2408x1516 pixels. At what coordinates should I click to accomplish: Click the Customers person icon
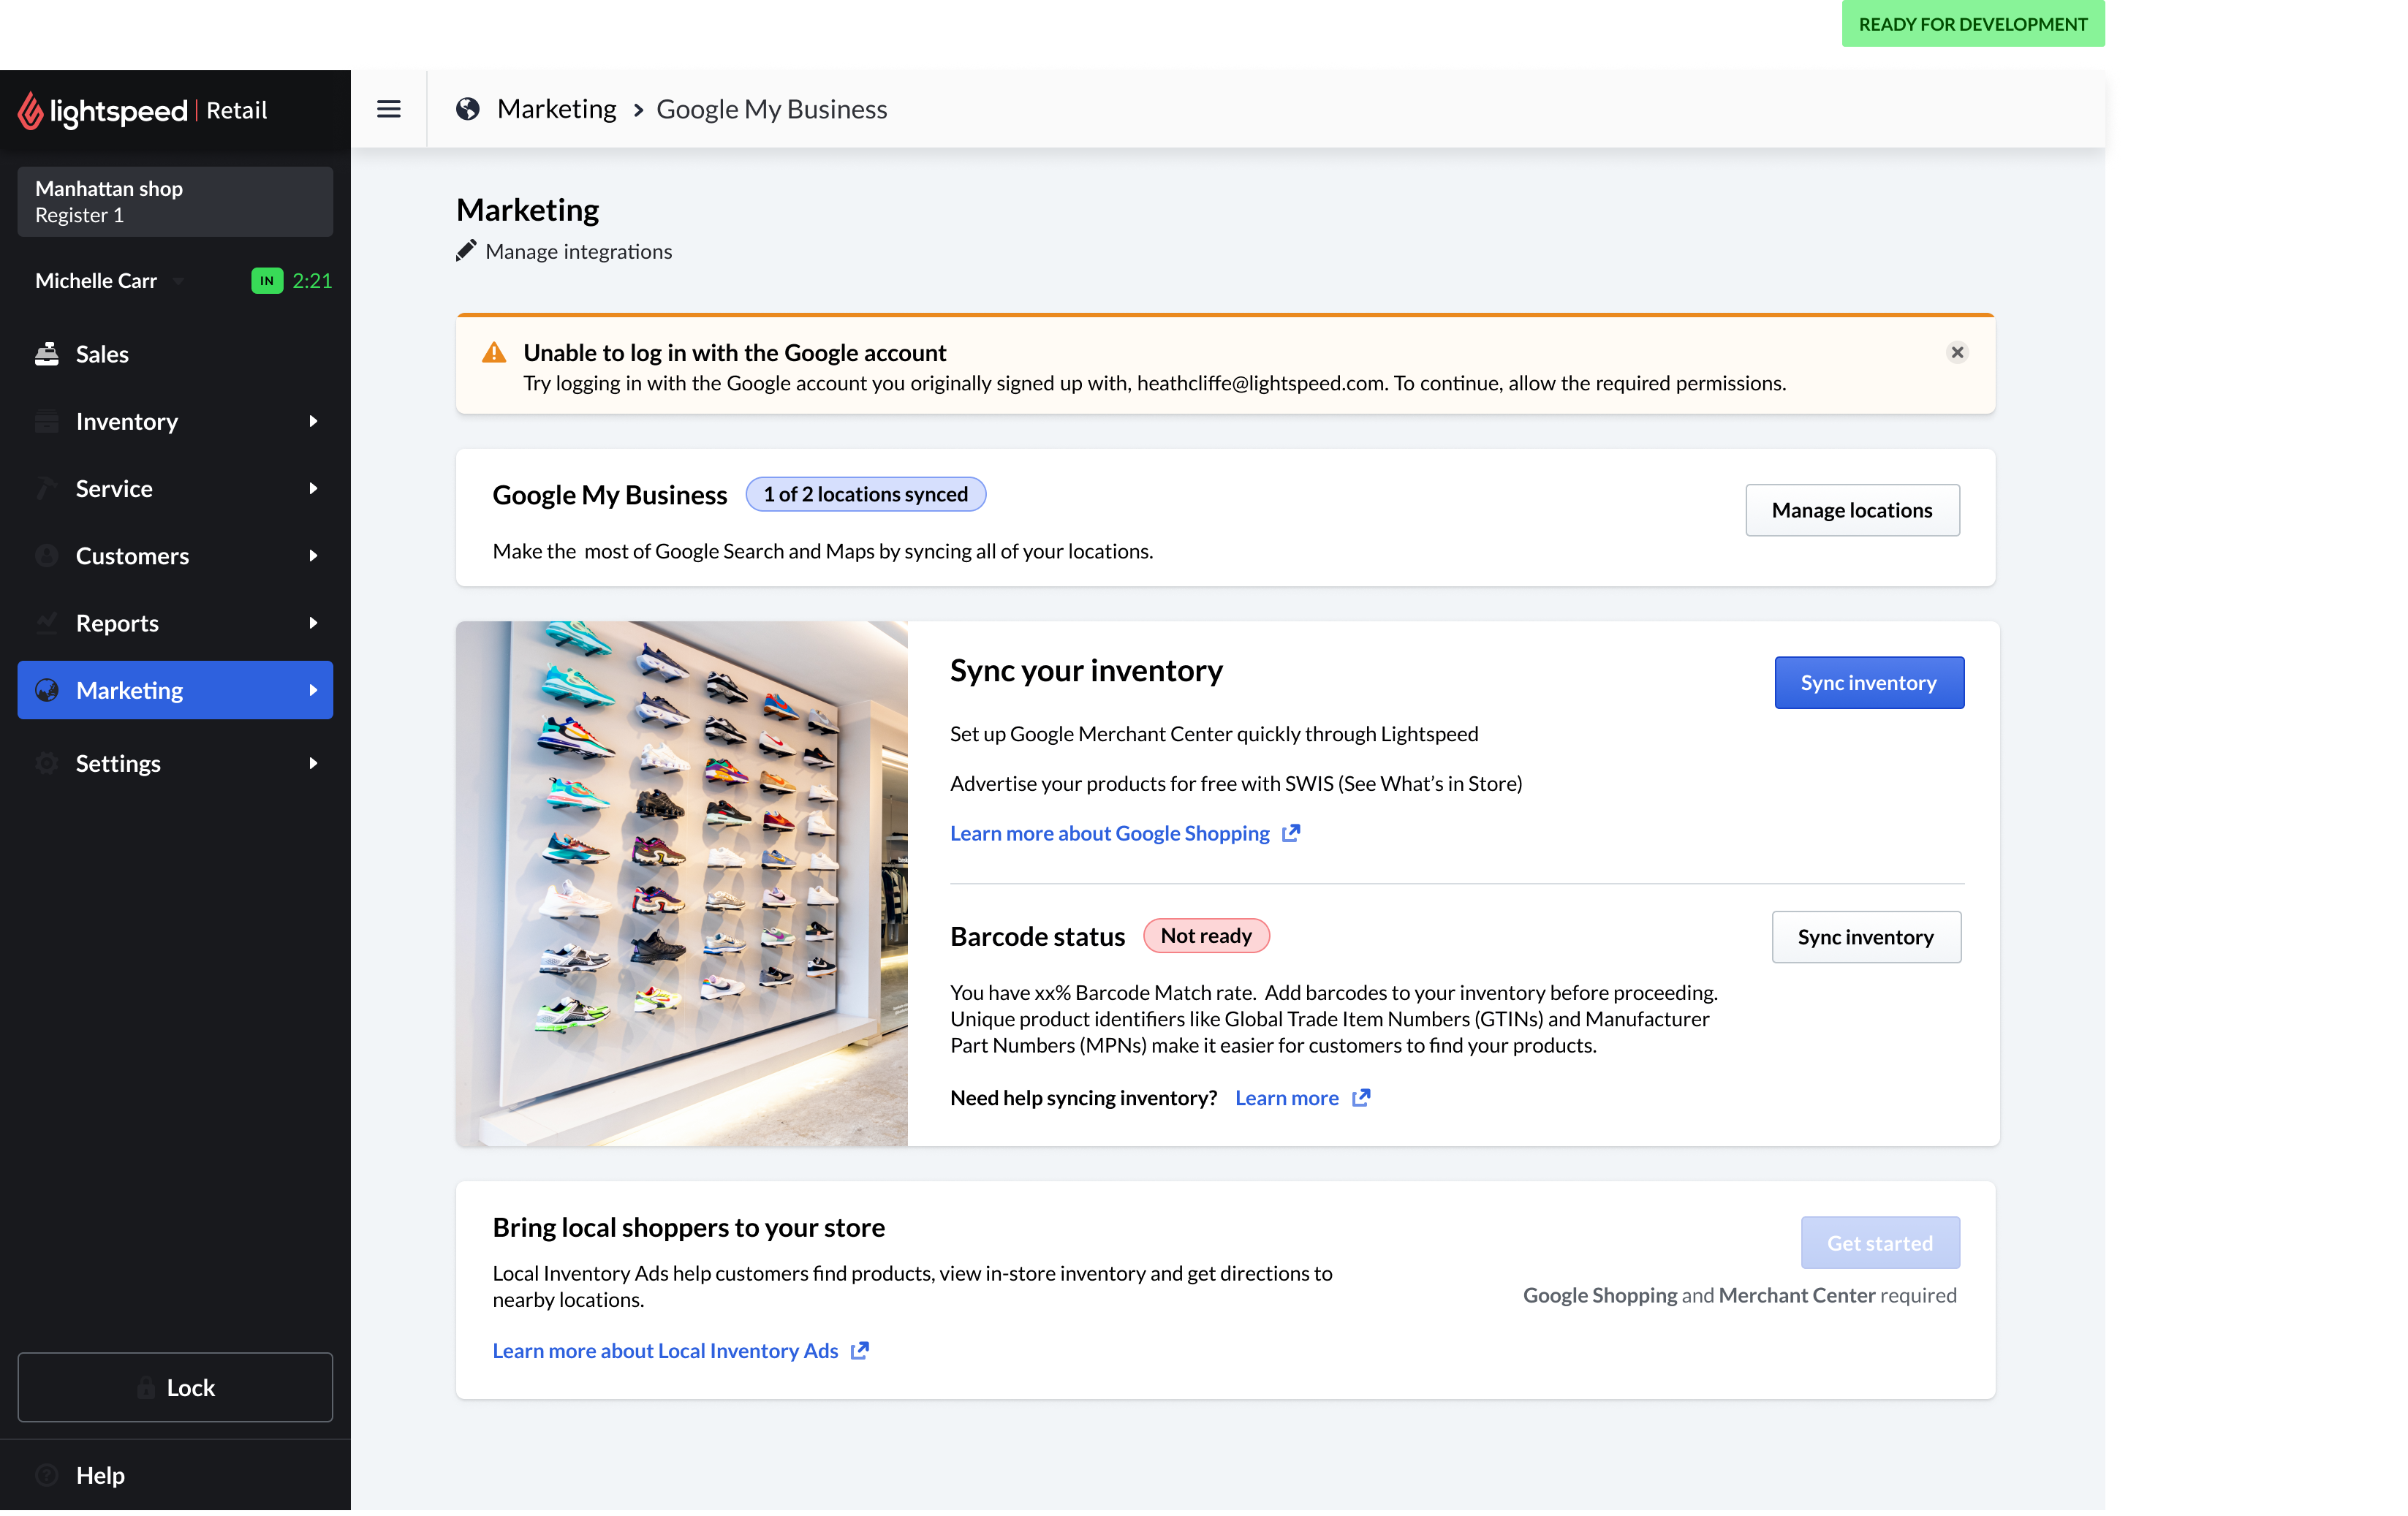click(47, 555)
